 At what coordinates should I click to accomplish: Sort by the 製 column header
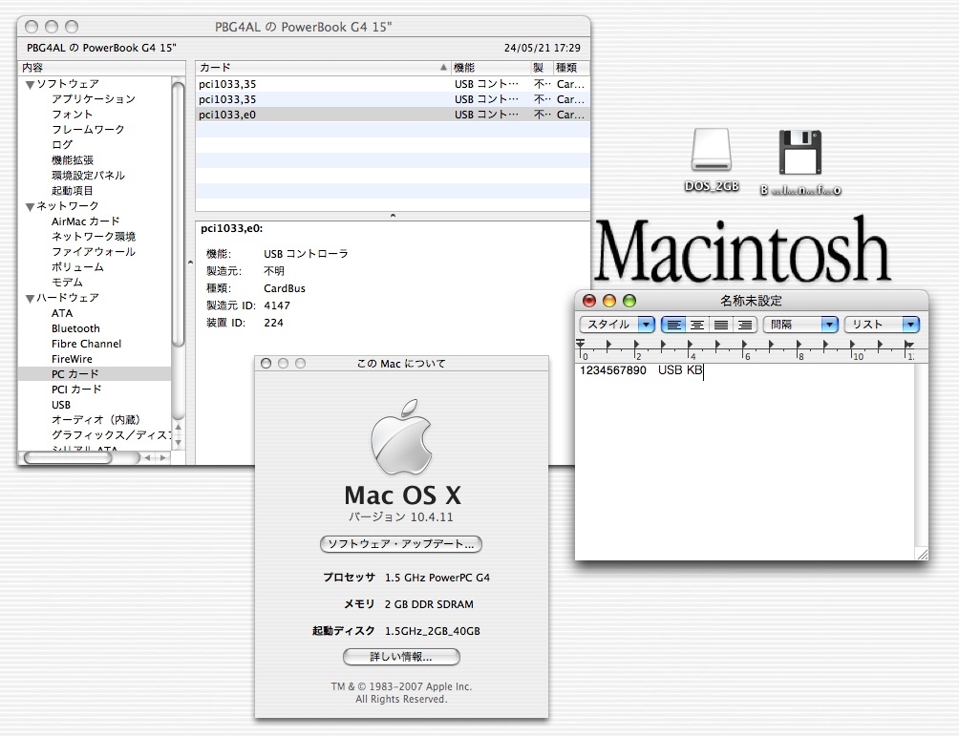pyautogui.click(x=542, y=67)
